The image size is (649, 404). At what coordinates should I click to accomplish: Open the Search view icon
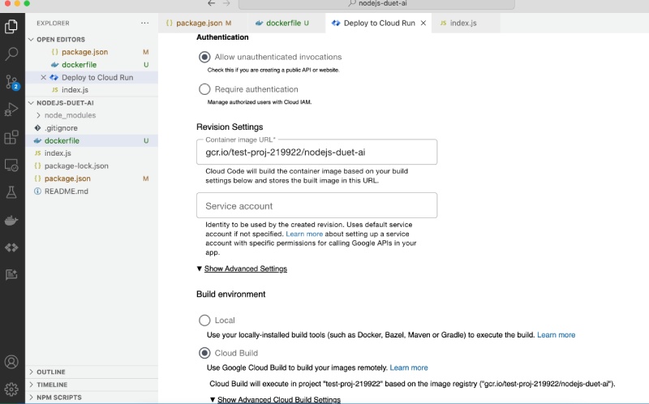click(11, 54)
